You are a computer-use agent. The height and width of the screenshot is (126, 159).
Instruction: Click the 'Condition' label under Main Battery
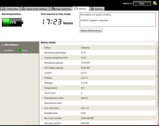pyautogui.click(x=8, y=50)
